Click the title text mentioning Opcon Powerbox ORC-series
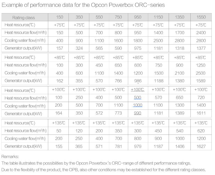The width and height of the screenshot is (215, 175). (x=84, y=5)
